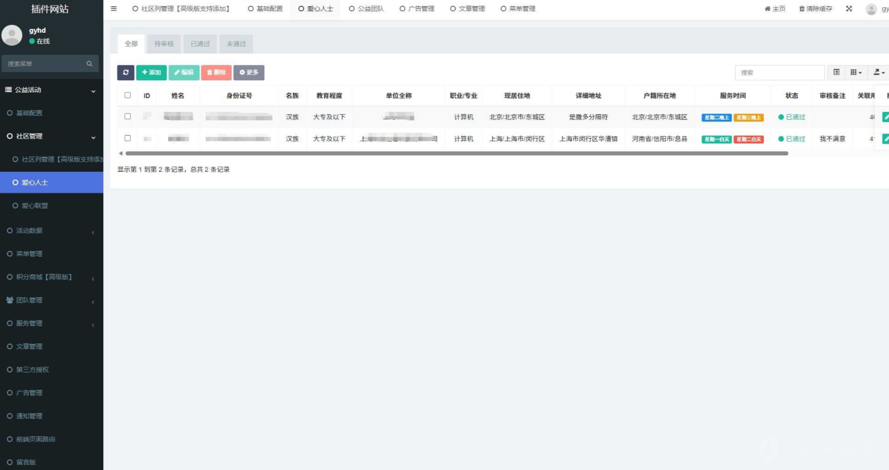Screen dimensions: 889x470
Task: Open the columns grid dropdown
Action: tap(856, 72)
